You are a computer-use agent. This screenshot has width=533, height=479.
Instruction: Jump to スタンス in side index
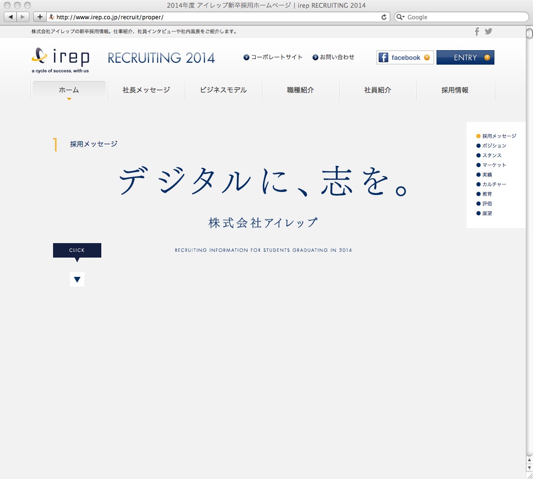point(489,155)
